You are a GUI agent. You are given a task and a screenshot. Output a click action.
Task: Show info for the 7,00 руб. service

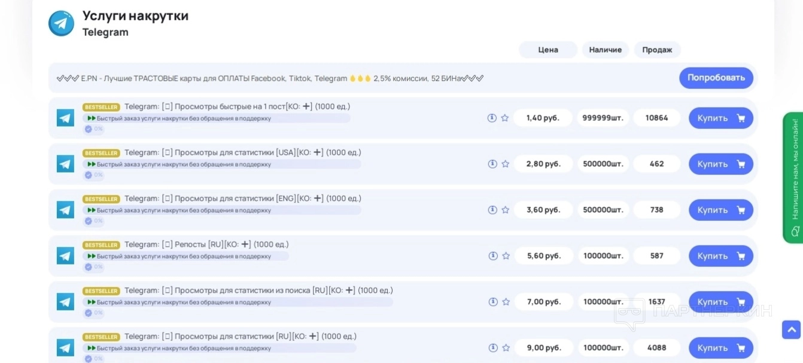492,302
